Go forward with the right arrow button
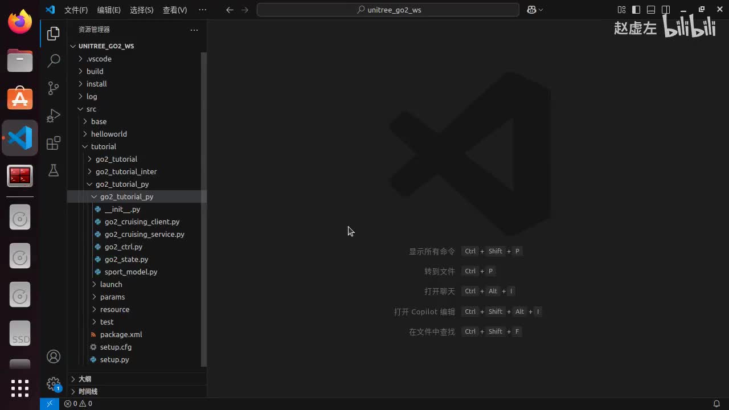Screen dimensions: 729x410 (x=245, y=10)
